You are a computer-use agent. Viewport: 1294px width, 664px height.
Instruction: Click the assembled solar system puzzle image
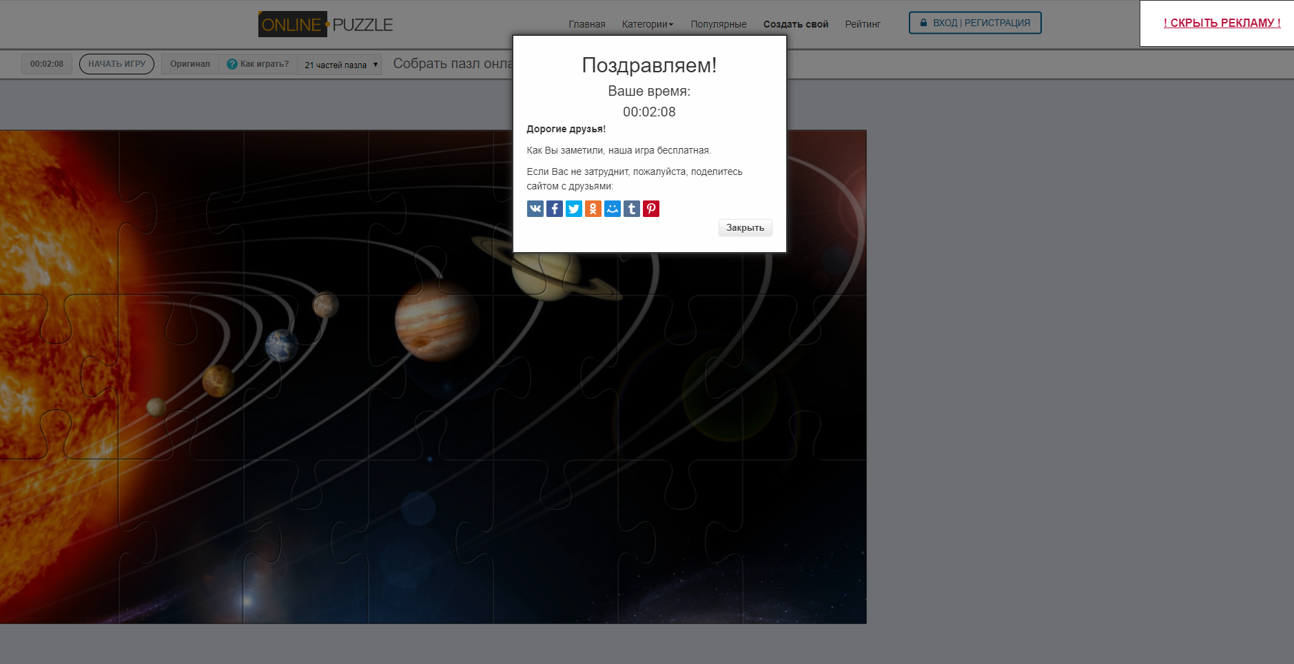[x=433, y=377]
